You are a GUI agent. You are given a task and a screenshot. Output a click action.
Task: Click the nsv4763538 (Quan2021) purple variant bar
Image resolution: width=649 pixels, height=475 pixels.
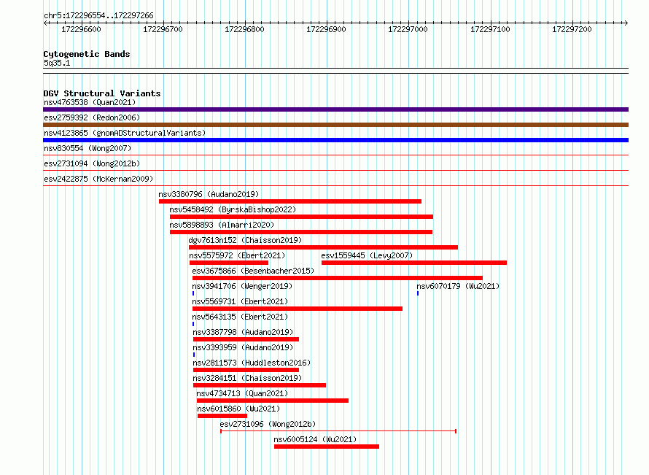[335, 109]
